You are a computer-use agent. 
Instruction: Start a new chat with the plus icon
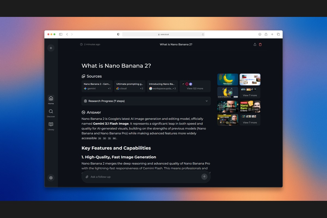51,48
